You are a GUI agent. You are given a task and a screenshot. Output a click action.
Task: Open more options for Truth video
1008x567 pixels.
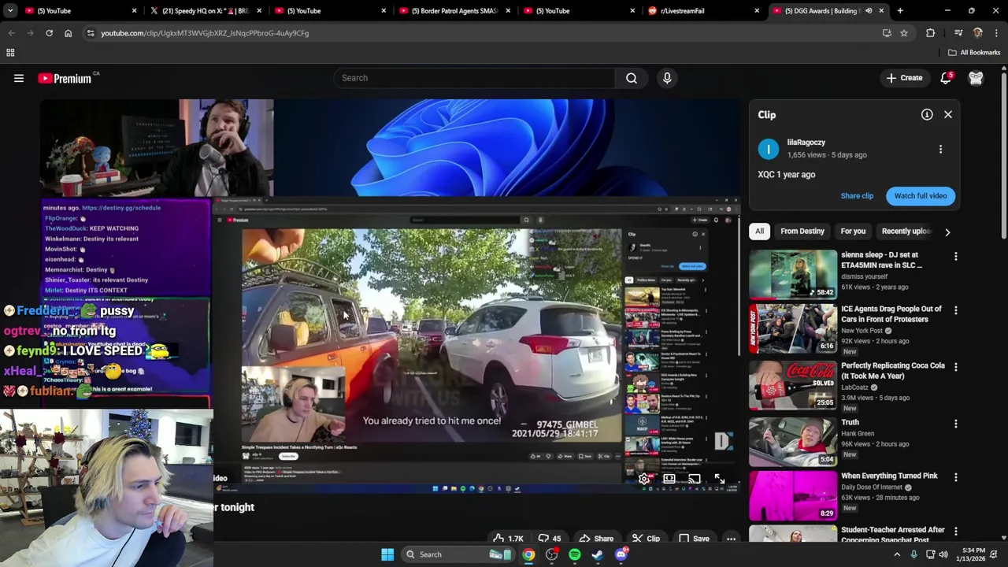tap(956, 424)
